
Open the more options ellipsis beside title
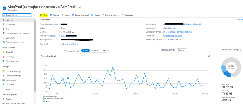coord(85,7)
